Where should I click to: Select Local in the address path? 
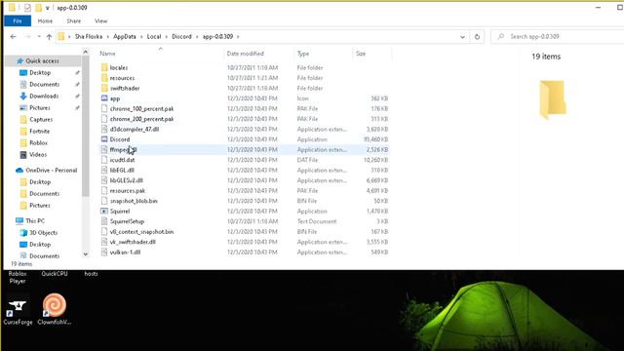[154, 37]
